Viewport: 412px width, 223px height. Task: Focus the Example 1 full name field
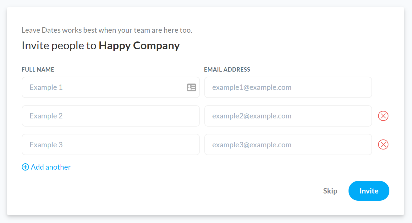(x=111, y=87)
